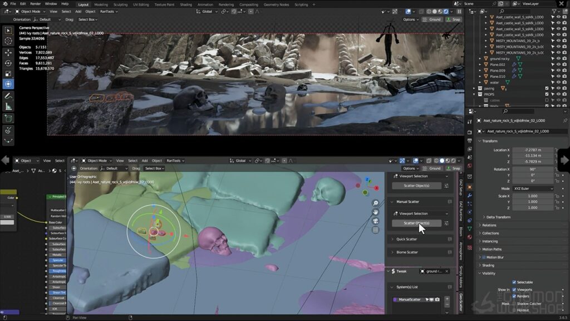Click Scatter Object(s) under Manual Scatter
The width and height of the screenshot is (570, 321).
416,223
